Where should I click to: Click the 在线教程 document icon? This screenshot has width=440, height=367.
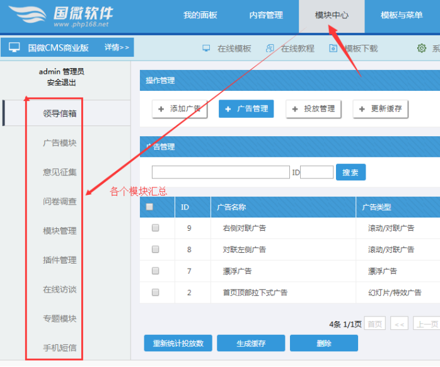(270, 48)
